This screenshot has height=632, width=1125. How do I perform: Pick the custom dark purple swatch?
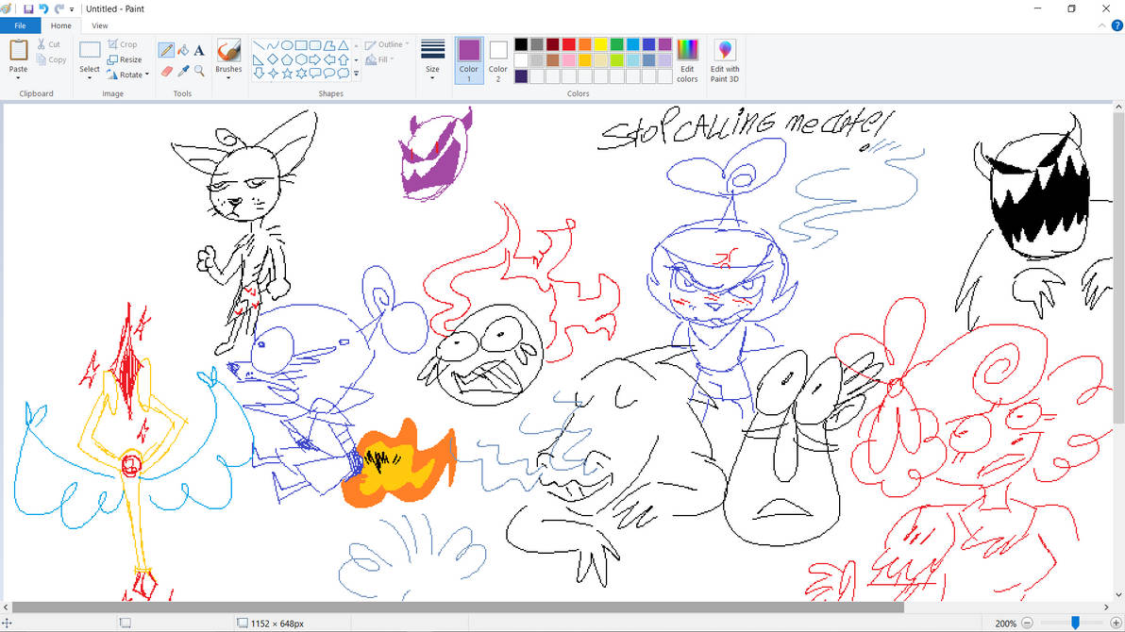522,76
